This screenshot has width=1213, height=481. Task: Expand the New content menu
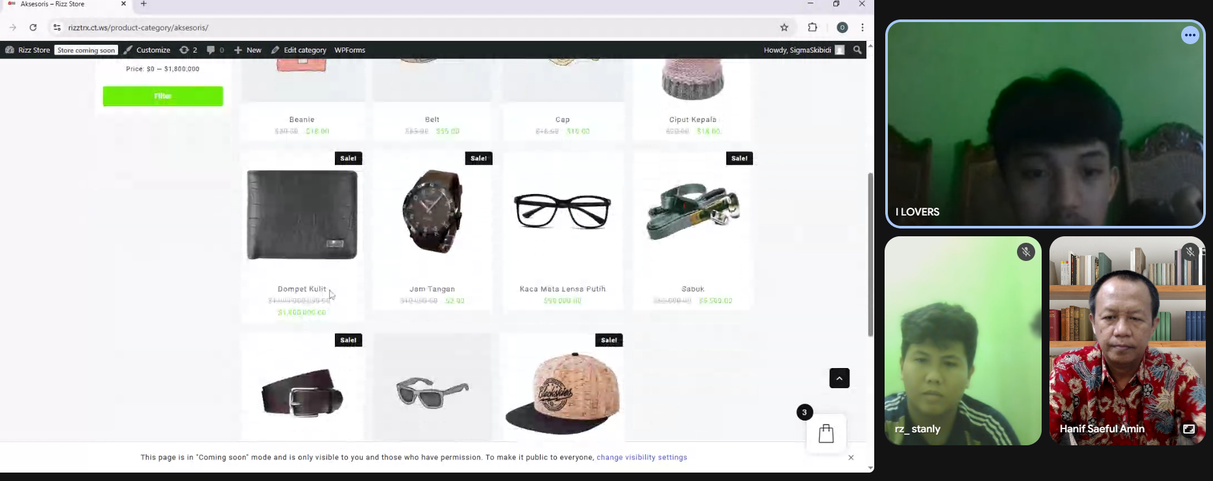click(248, 50)
